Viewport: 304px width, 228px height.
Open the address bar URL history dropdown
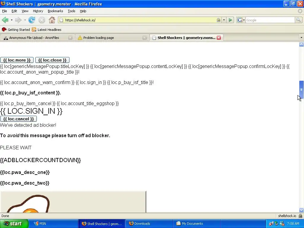(x=224, y=20)
